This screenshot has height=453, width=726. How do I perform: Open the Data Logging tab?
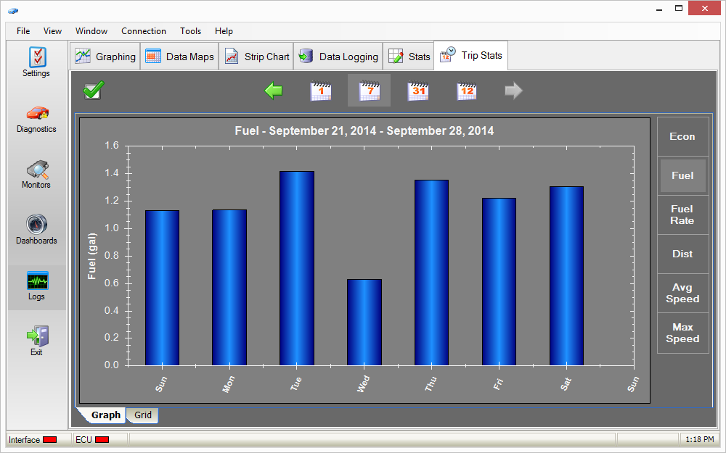click(x=338, y=57)
